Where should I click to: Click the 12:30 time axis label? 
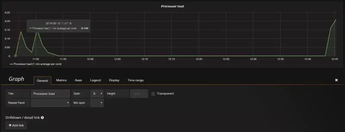[253, 59]
